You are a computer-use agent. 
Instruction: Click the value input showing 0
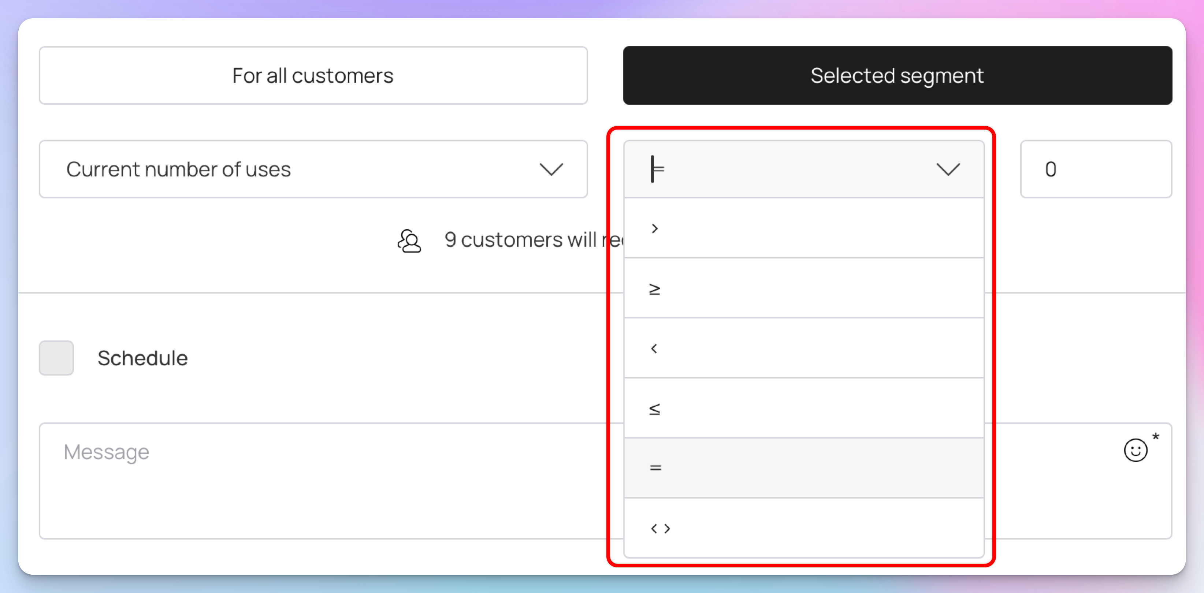[1096, 169]
